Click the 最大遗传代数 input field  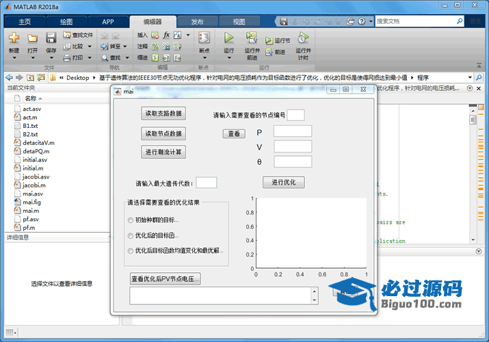(x=206, y=183)
